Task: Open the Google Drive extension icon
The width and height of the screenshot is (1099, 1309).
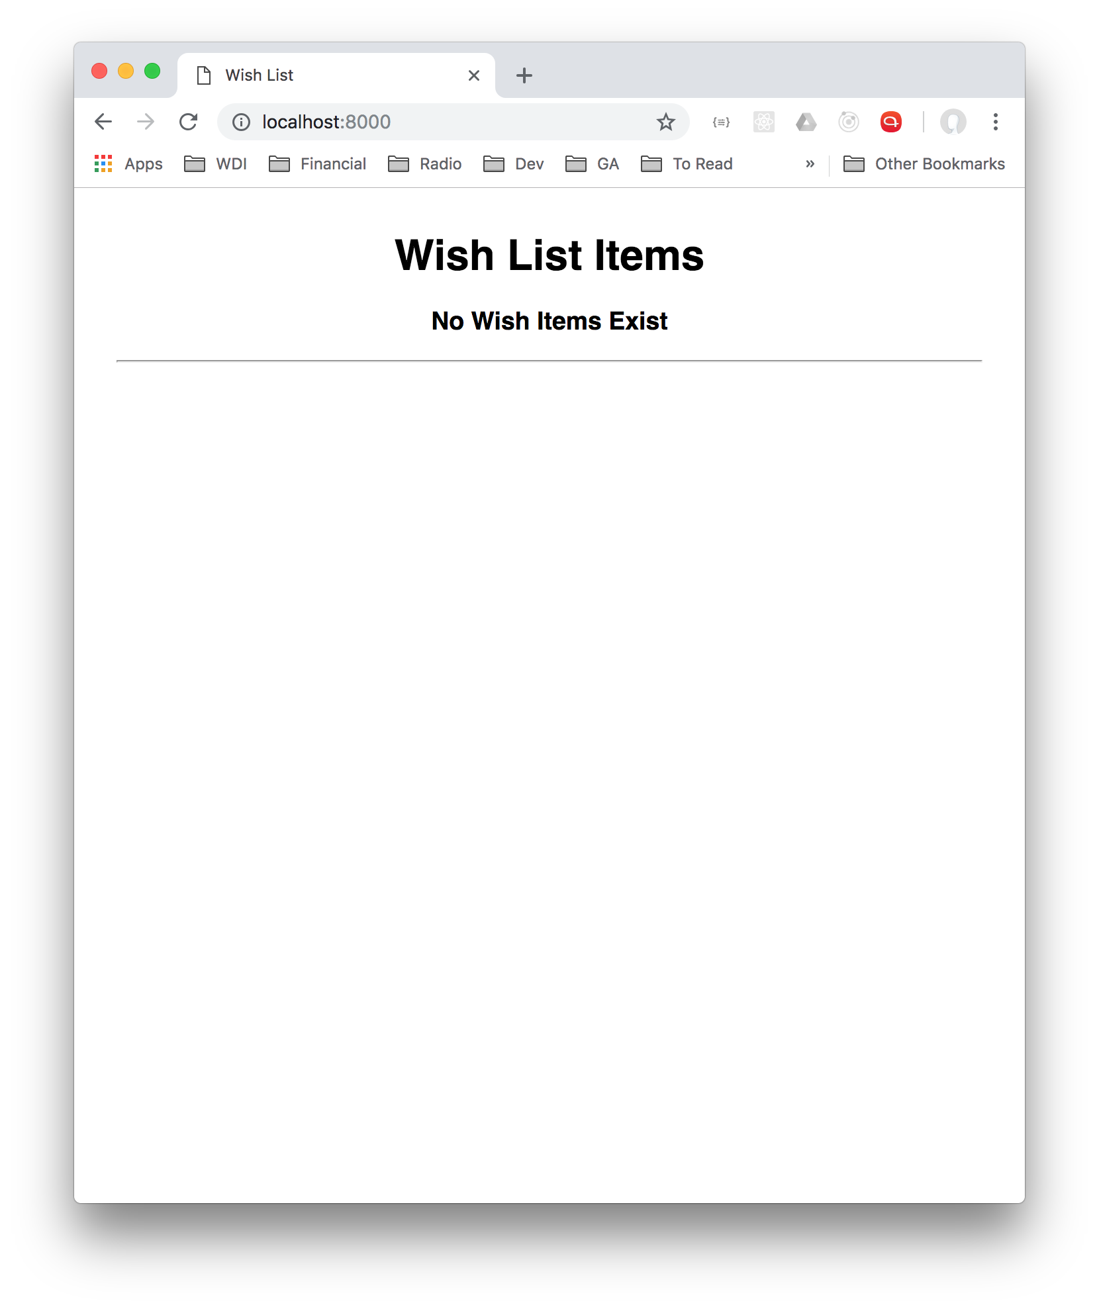Action: (806, 122)
